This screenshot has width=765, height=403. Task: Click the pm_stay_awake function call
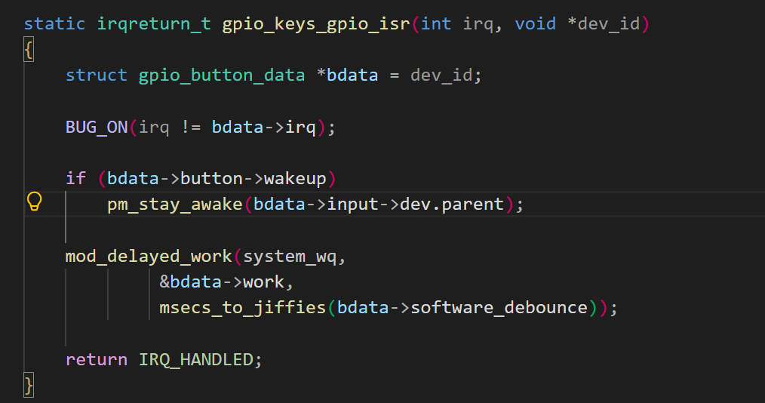(x=175, y=204)
